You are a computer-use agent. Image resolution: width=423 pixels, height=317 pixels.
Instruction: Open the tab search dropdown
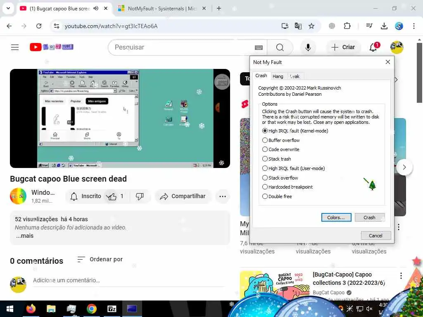pos(8,8)
